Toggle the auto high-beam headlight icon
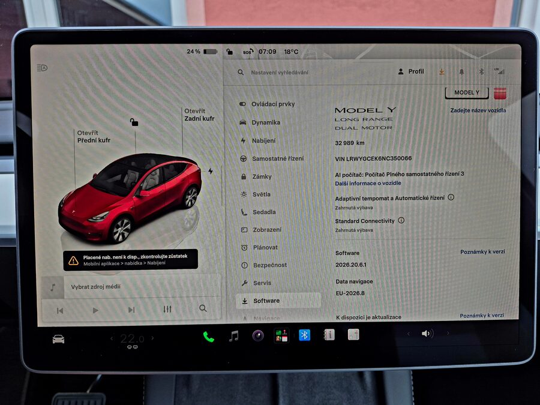The height and width of the screenshot is (405, 540). click(x=42, y=68)
